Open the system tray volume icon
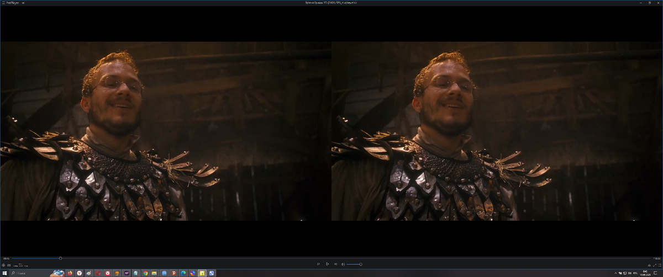663x277 pixels. tap(629, 273)
